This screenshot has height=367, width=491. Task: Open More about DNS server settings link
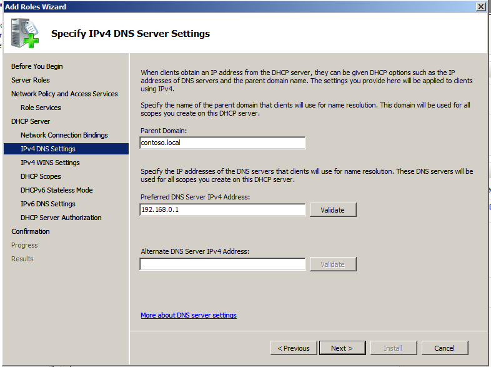tap(189, 315)
